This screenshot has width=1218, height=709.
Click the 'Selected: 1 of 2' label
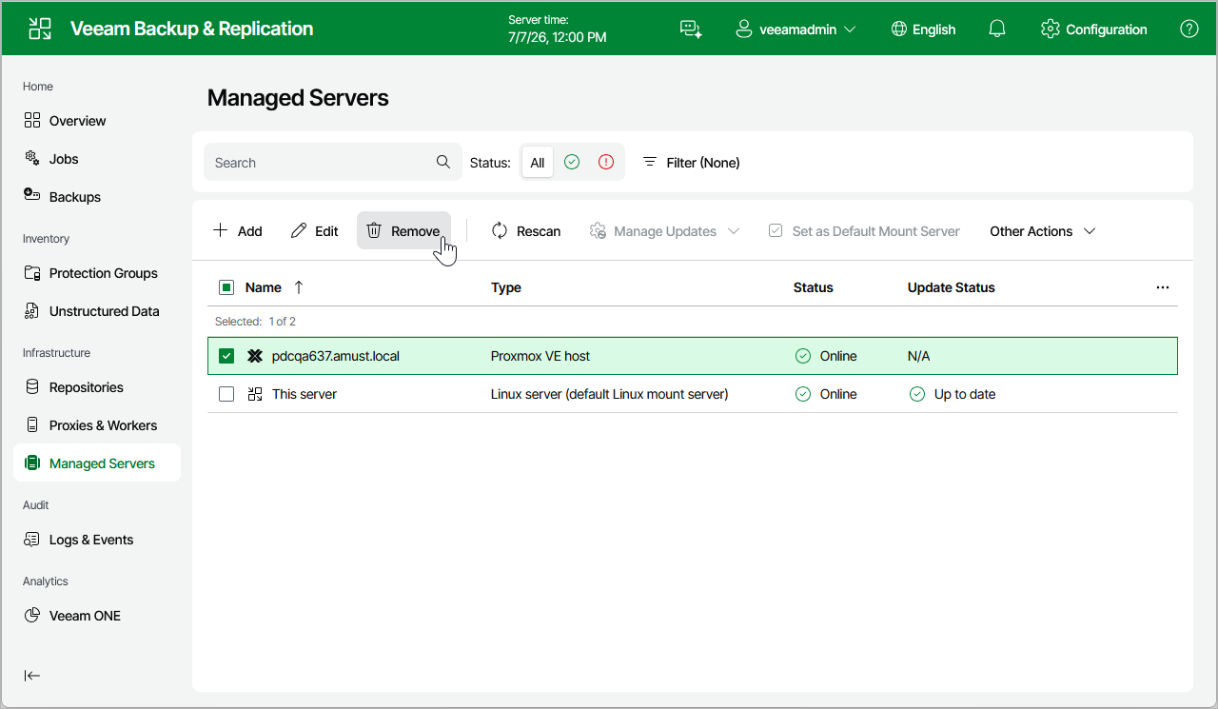(x=255, y=322)
